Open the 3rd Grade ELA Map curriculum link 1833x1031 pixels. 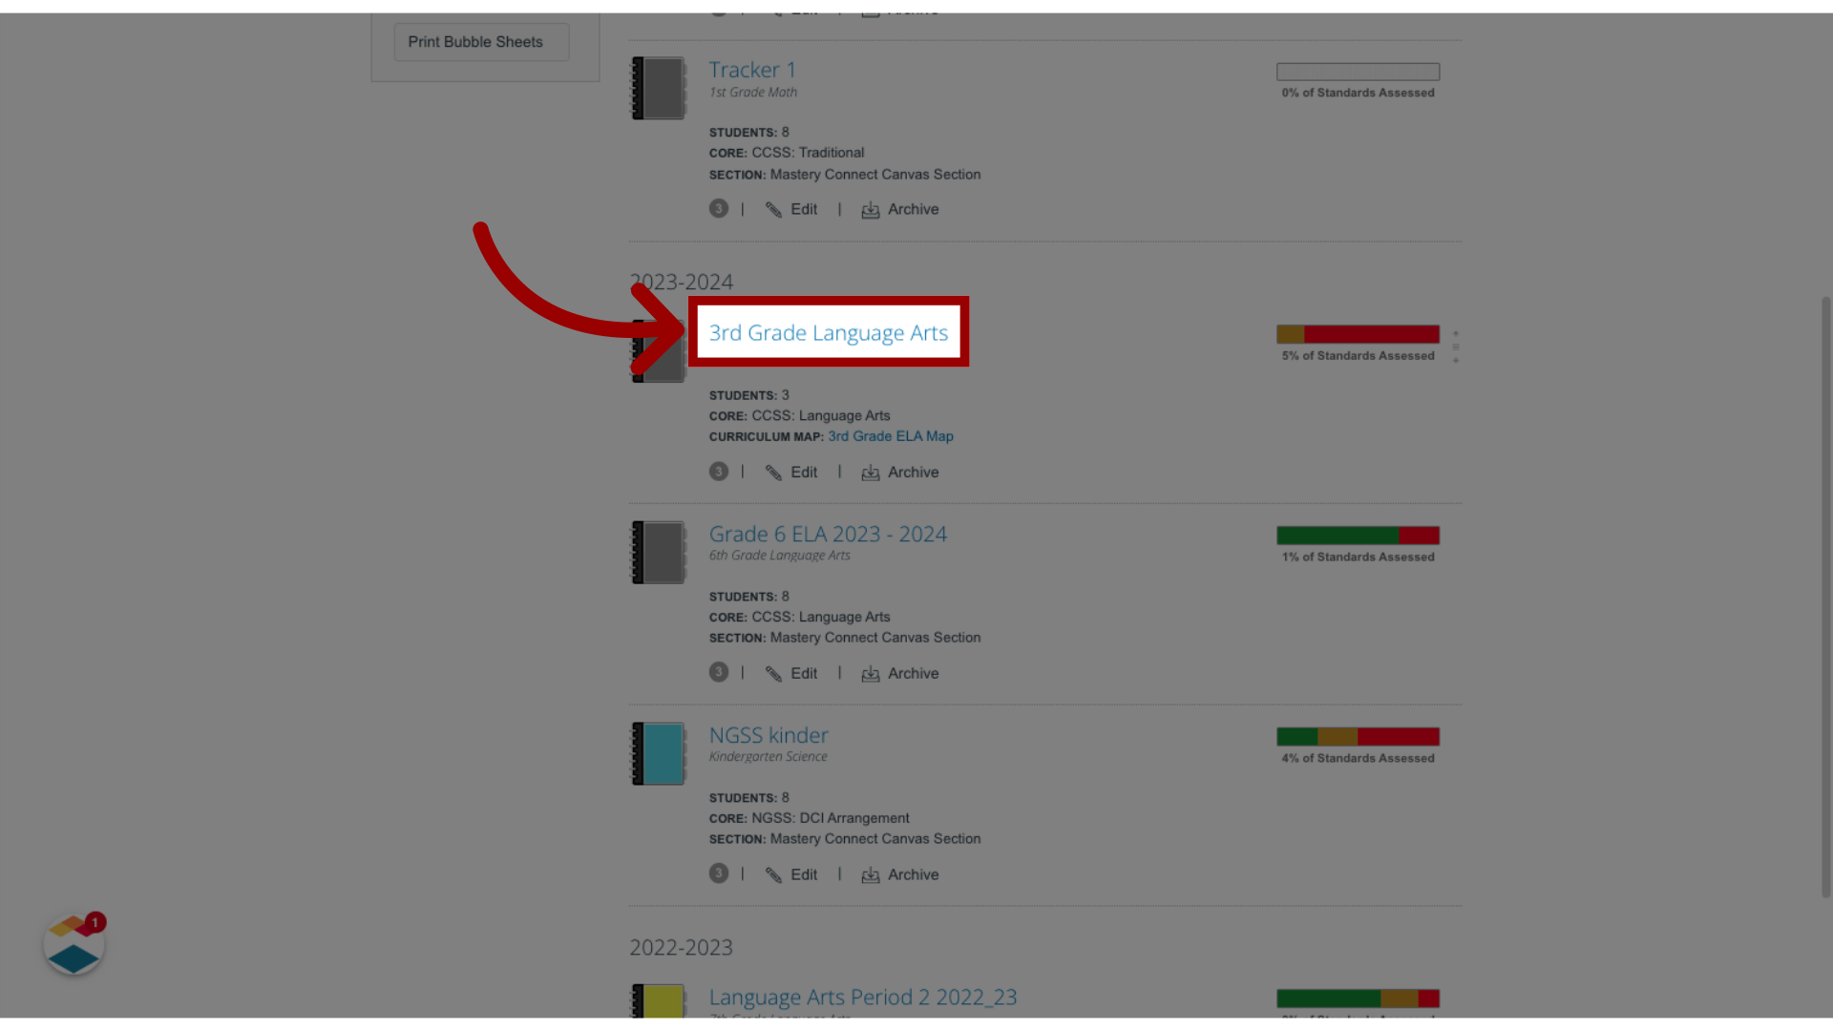890,435
